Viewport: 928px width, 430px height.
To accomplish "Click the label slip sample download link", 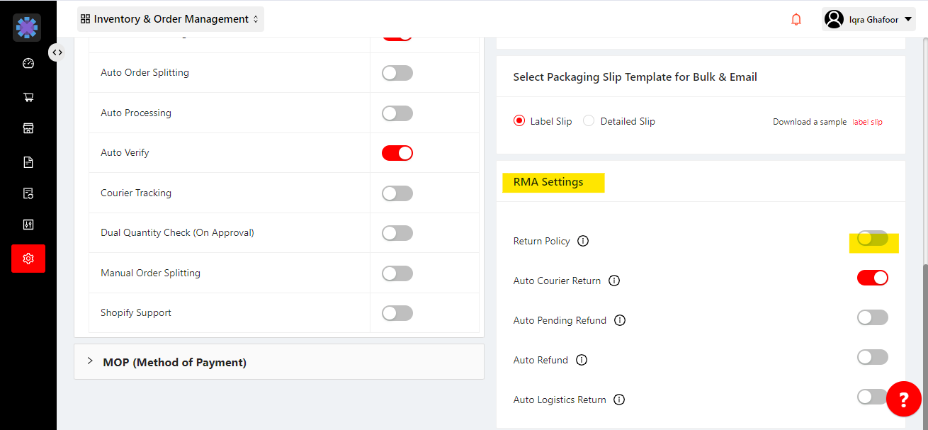I will click(x=867, y=122).
